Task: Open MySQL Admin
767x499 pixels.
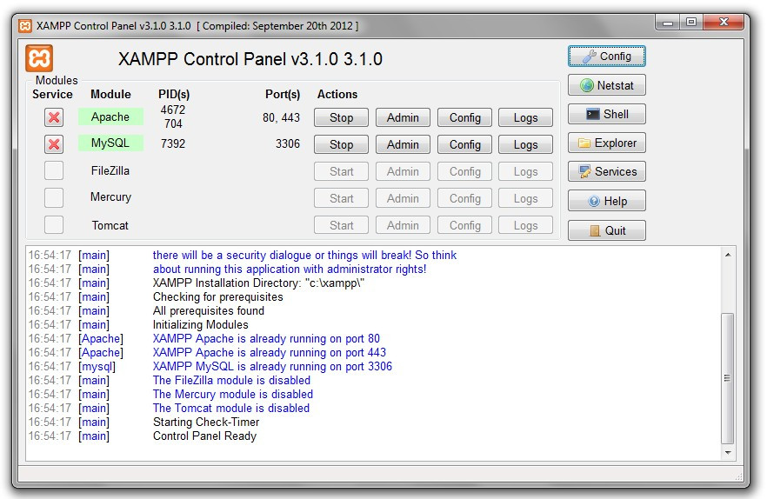Action: tap(403, 144)
